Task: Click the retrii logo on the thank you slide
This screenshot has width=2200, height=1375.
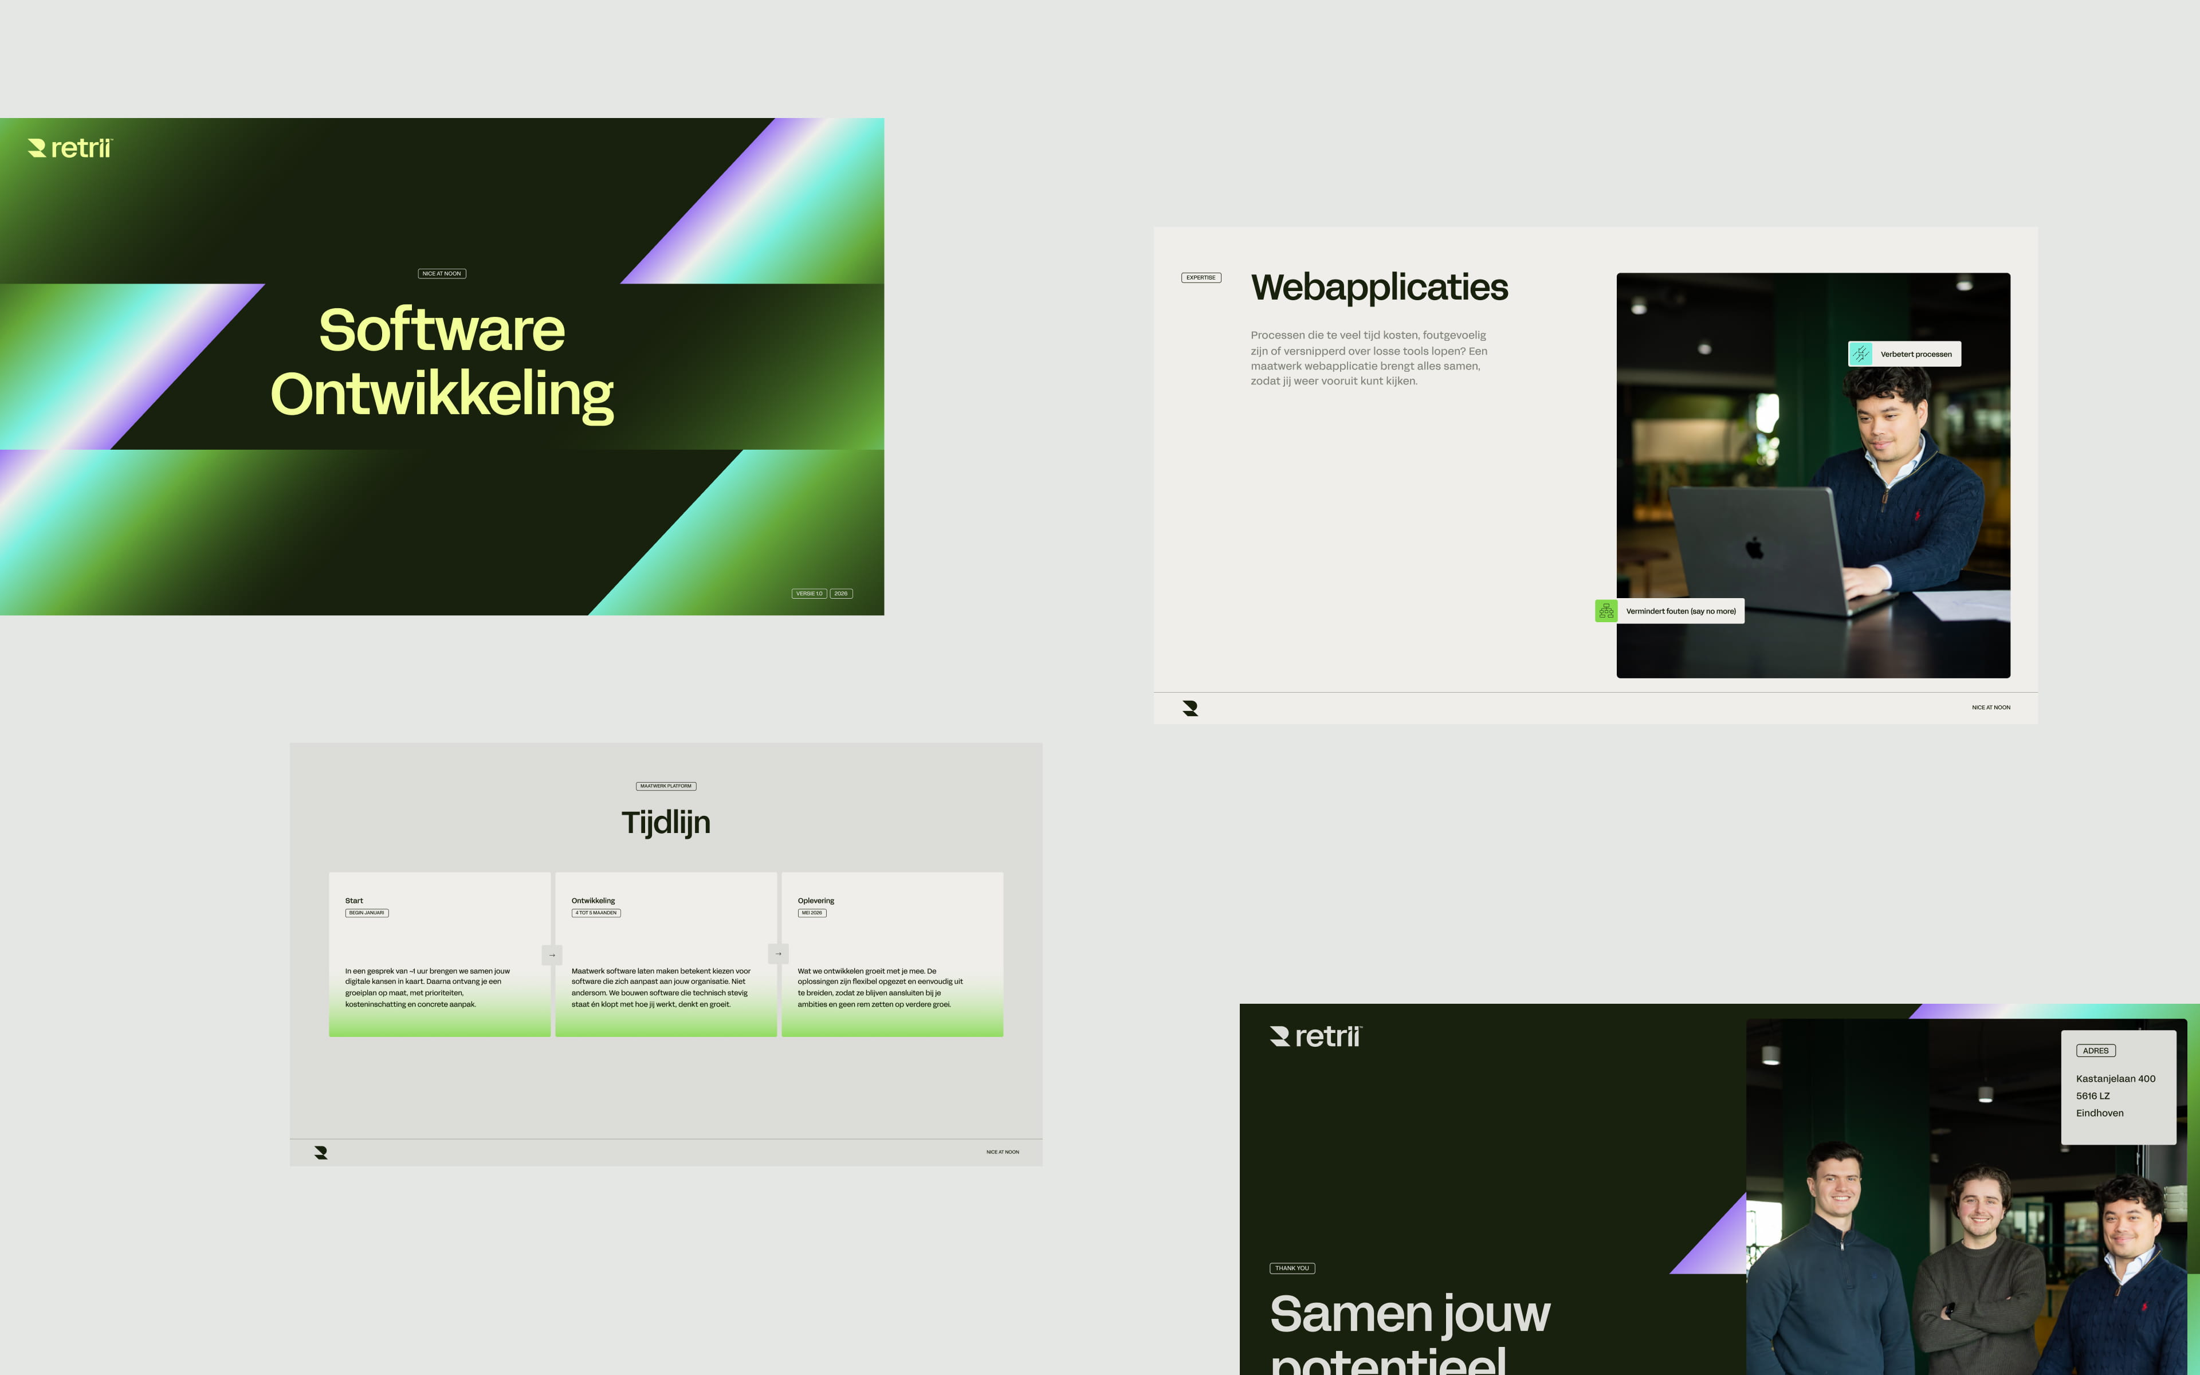Action: (1315, 1037)
